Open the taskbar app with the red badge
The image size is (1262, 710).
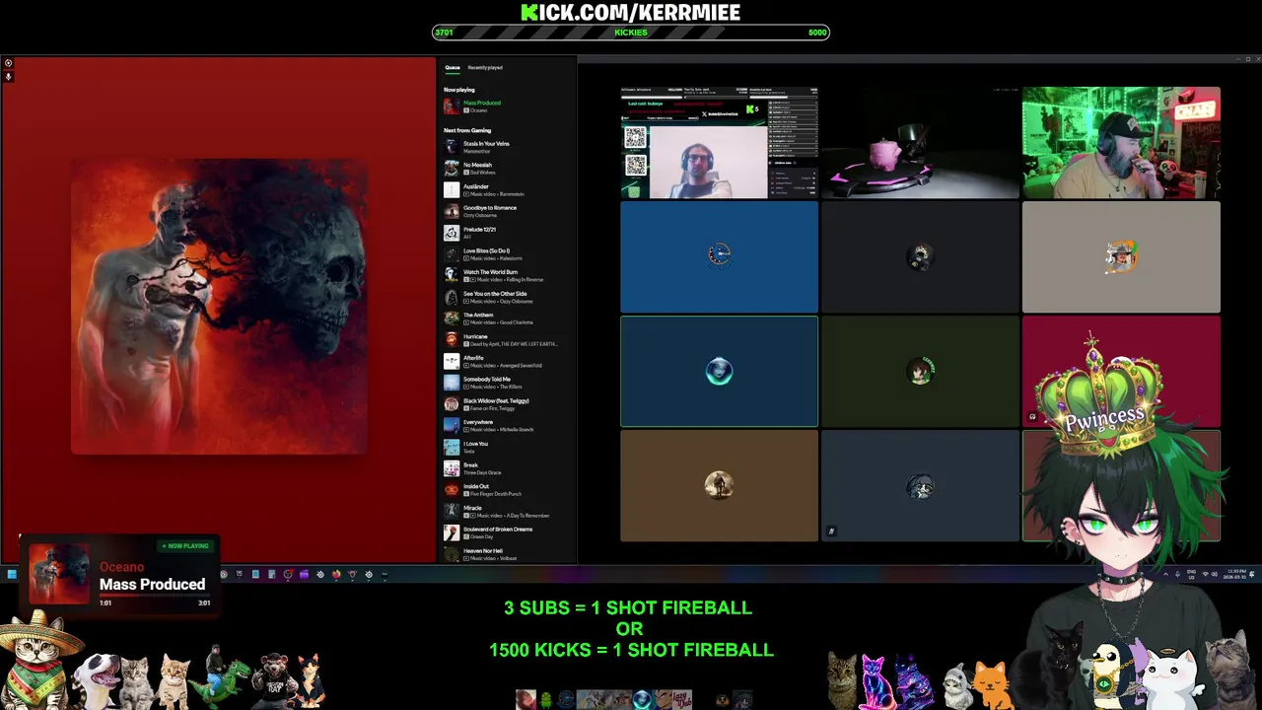point(288,574)
